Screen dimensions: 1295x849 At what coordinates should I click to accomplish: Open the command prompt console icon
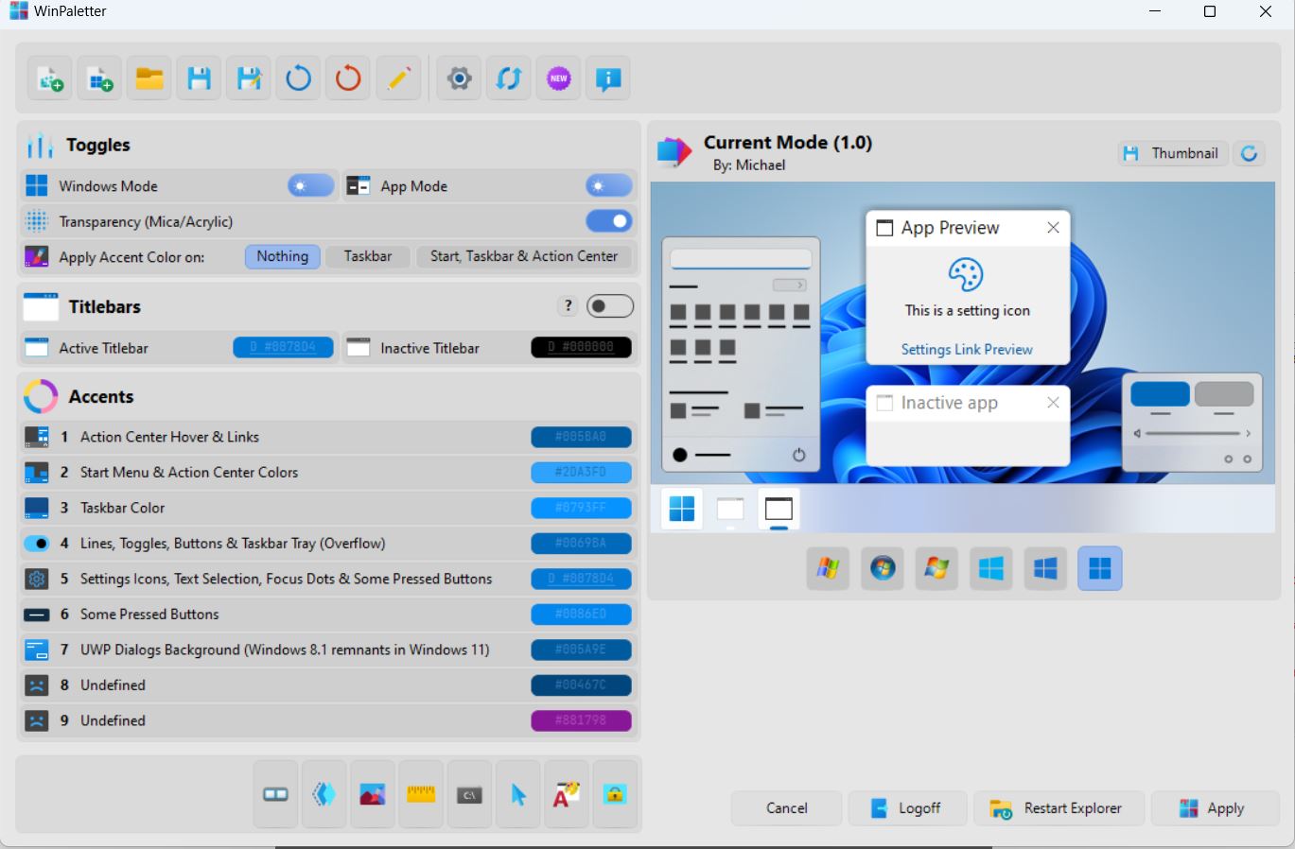coord(469,795)
